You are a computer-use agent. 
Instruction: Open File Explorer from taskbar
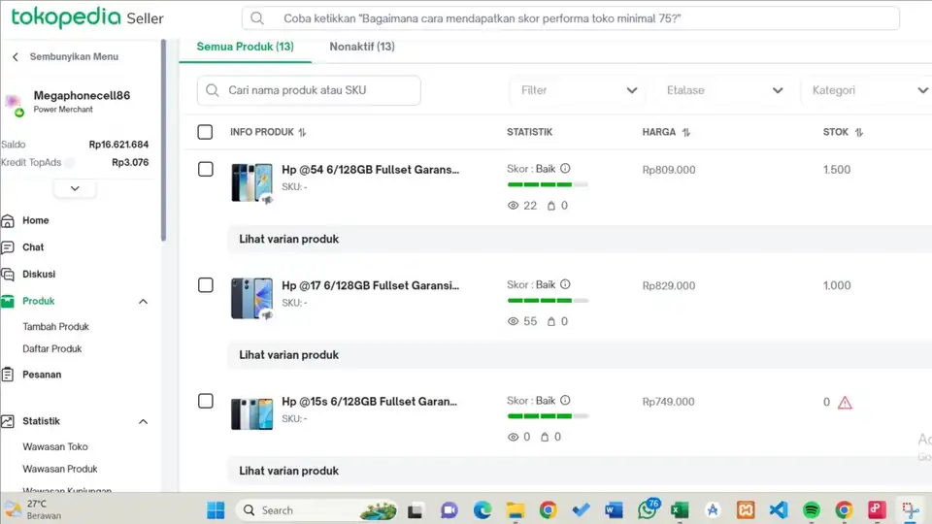[x=516, y=509]
